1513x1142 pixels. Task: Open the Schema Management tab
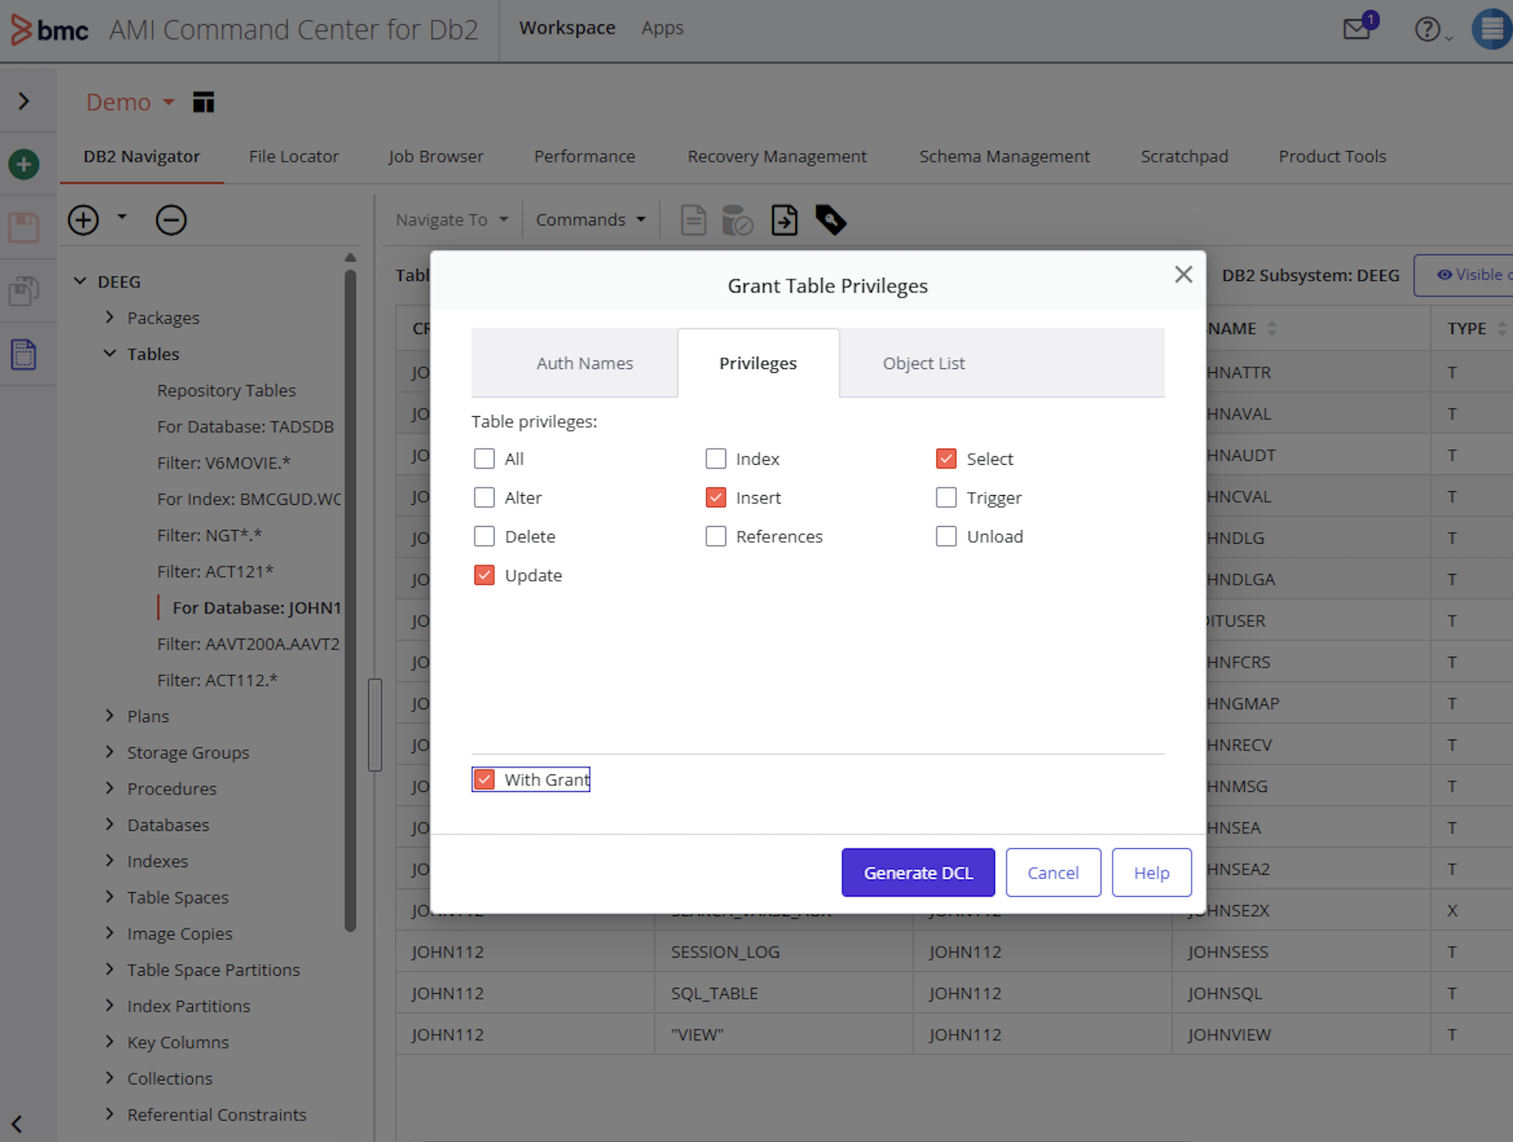(x=1004, y=156)
